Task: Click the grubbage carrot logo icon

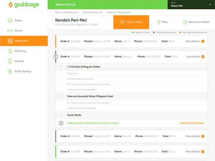Action: point(10,5)
